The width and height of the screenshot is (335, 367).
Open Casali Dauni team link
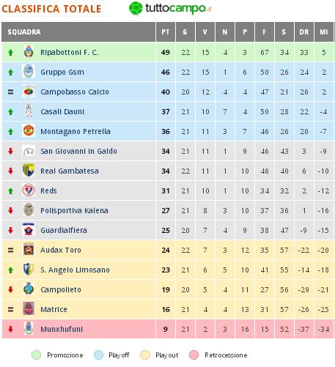[62, 111]
